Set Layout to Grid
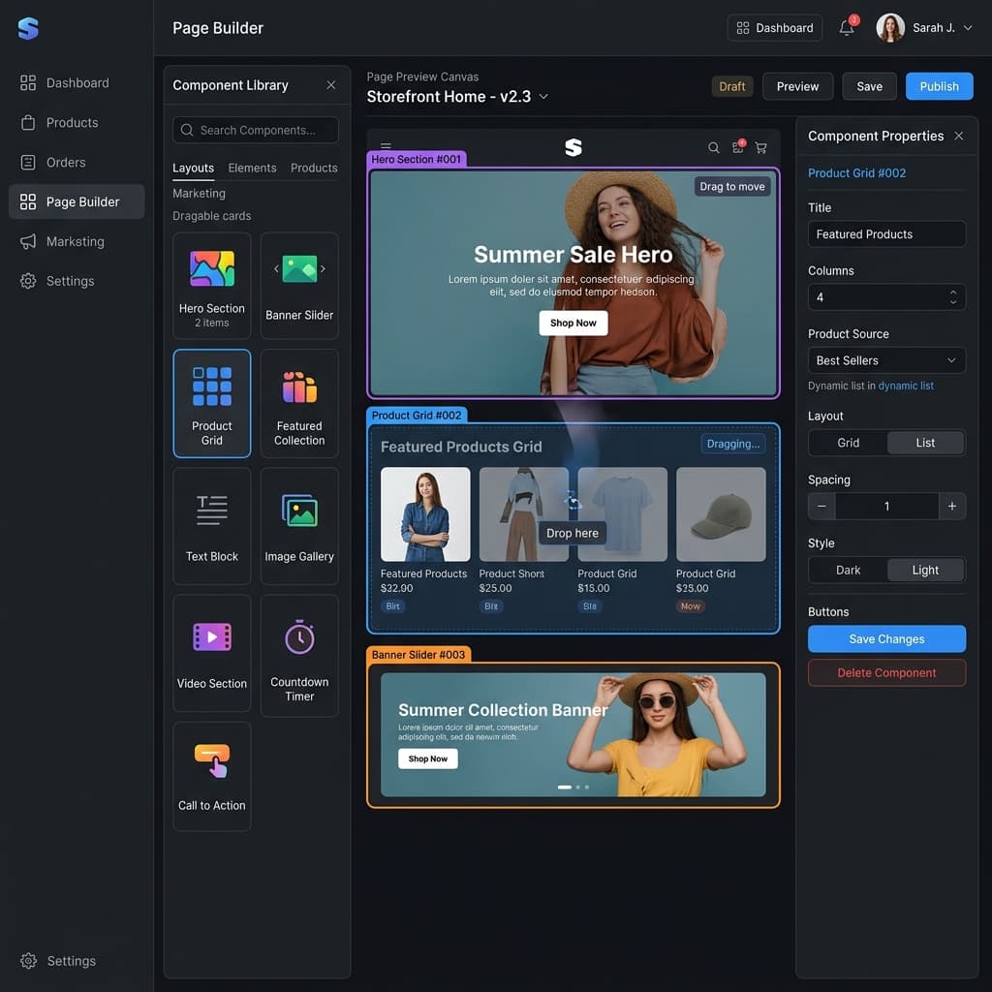 [x=848, y=443]
